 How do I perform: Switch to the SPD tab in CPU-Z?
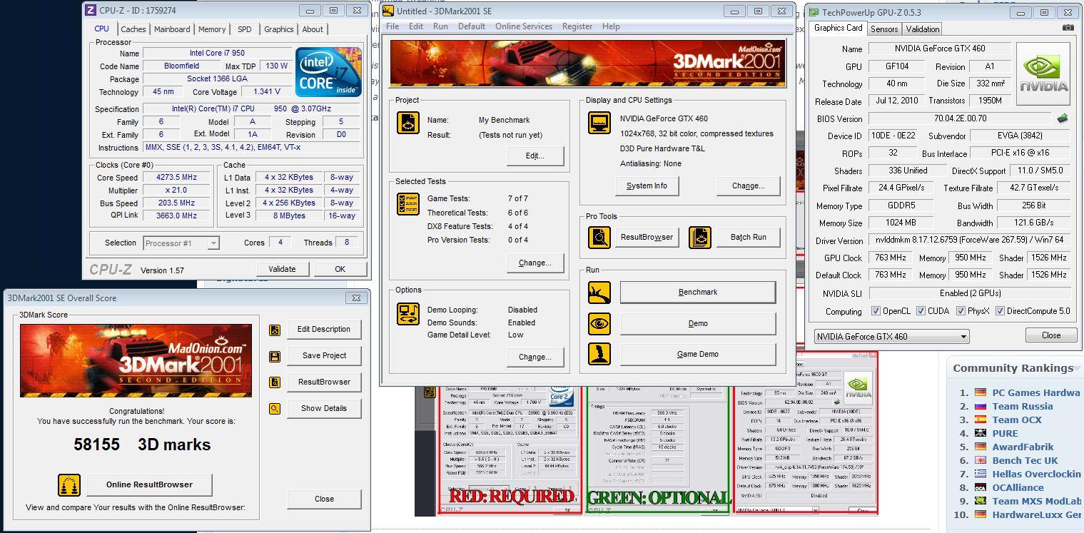point(245,29)
